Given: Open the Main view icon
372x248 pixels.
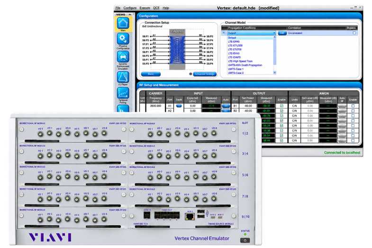Looking at the screenshot, I should click(123, 23).
